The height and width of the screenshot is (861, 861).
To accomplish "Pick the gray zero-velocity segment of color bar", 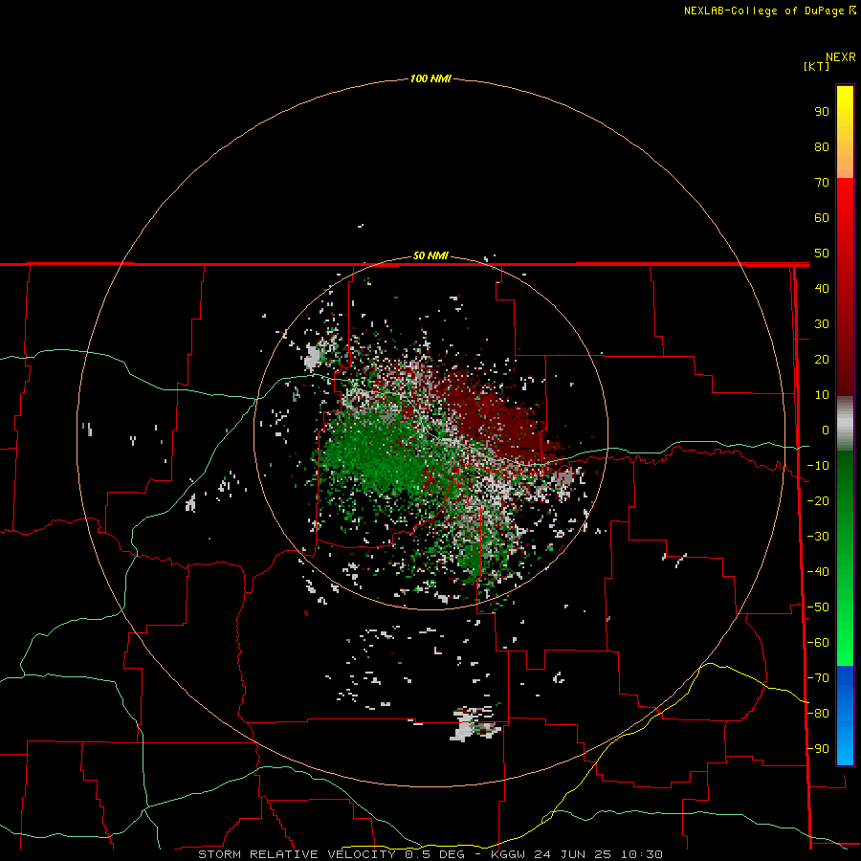I will (x=845, y=424).
